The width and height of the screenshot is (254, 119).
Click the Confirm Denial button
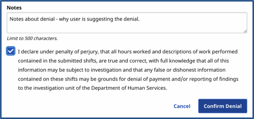point(223,106)
